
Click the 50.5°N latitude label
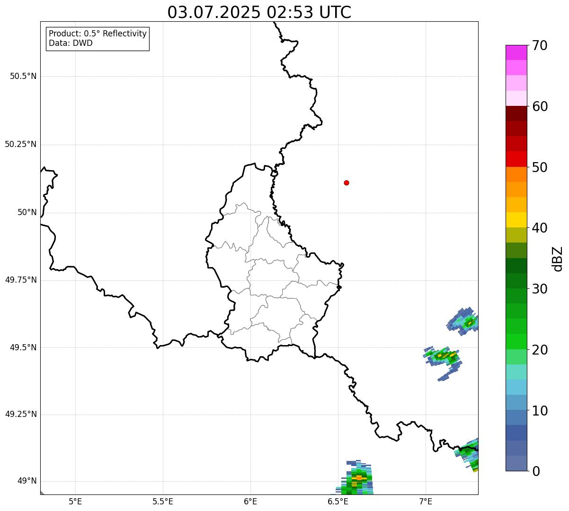pos(23,76)
